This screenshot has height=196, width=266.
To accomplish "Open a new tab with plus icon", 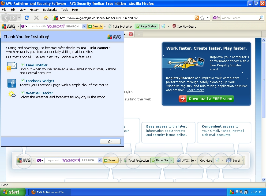I will pyautogui.click(x=139, y=34).
